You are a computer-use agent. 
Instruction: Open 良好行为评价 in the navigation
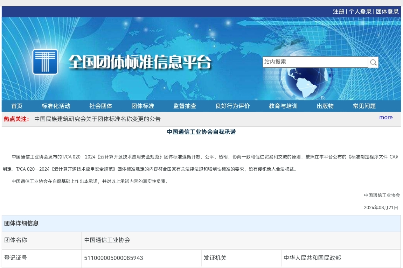[232, 106]
